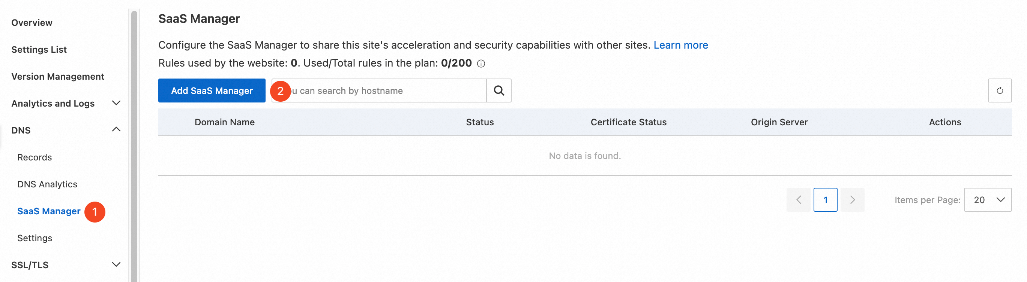Open the Items per Page dropdown
Viewport: 1027px width, 282px height.
coord(987,200)
